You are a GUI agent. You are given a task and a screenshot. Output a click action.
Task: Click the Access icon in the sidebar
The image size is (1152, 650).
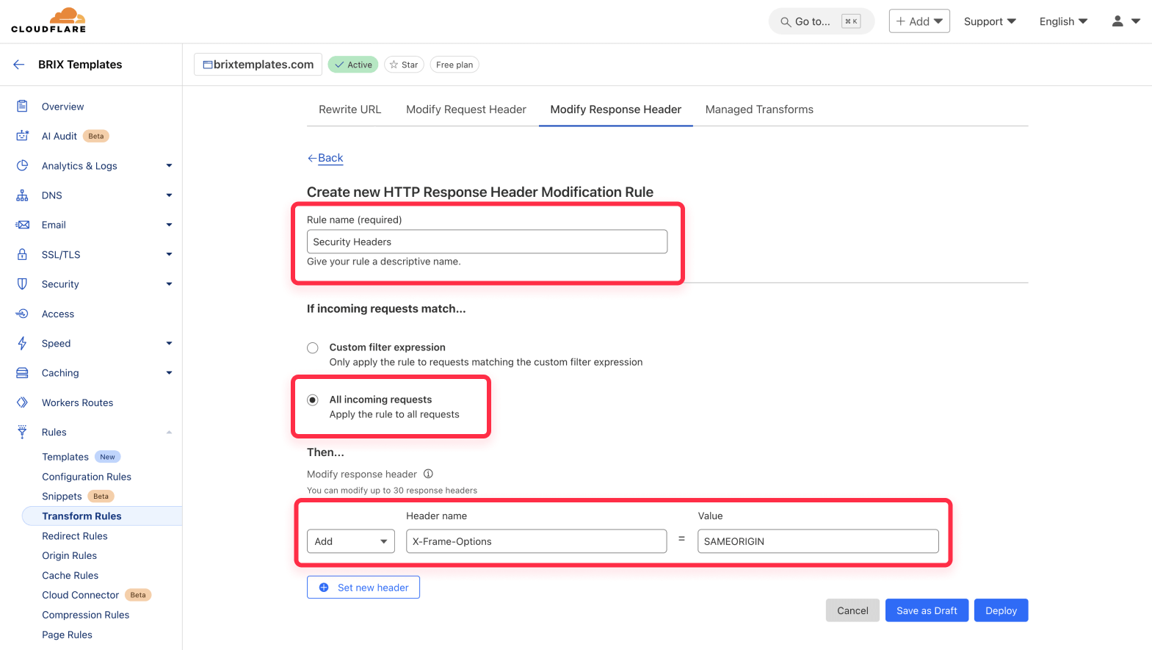(x=22, y=314)
